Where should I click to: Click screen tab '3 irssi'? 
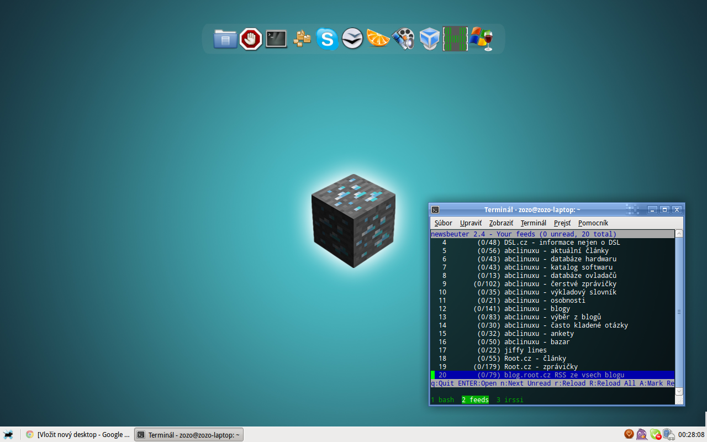point(510,400)
